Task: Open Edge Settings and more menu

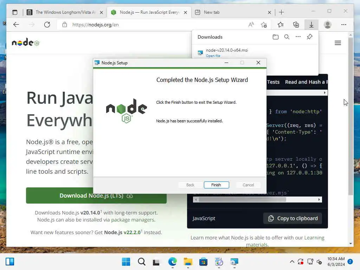Action: click(x=343, y=25)
